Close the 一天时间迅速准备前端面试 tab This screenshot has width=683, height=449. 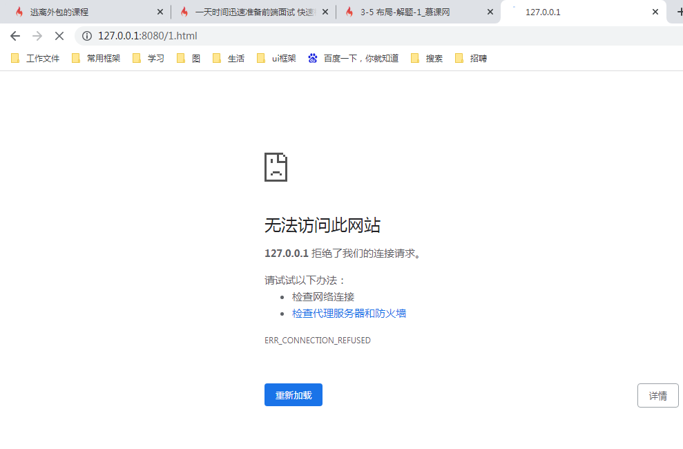(x=325, y=11)
